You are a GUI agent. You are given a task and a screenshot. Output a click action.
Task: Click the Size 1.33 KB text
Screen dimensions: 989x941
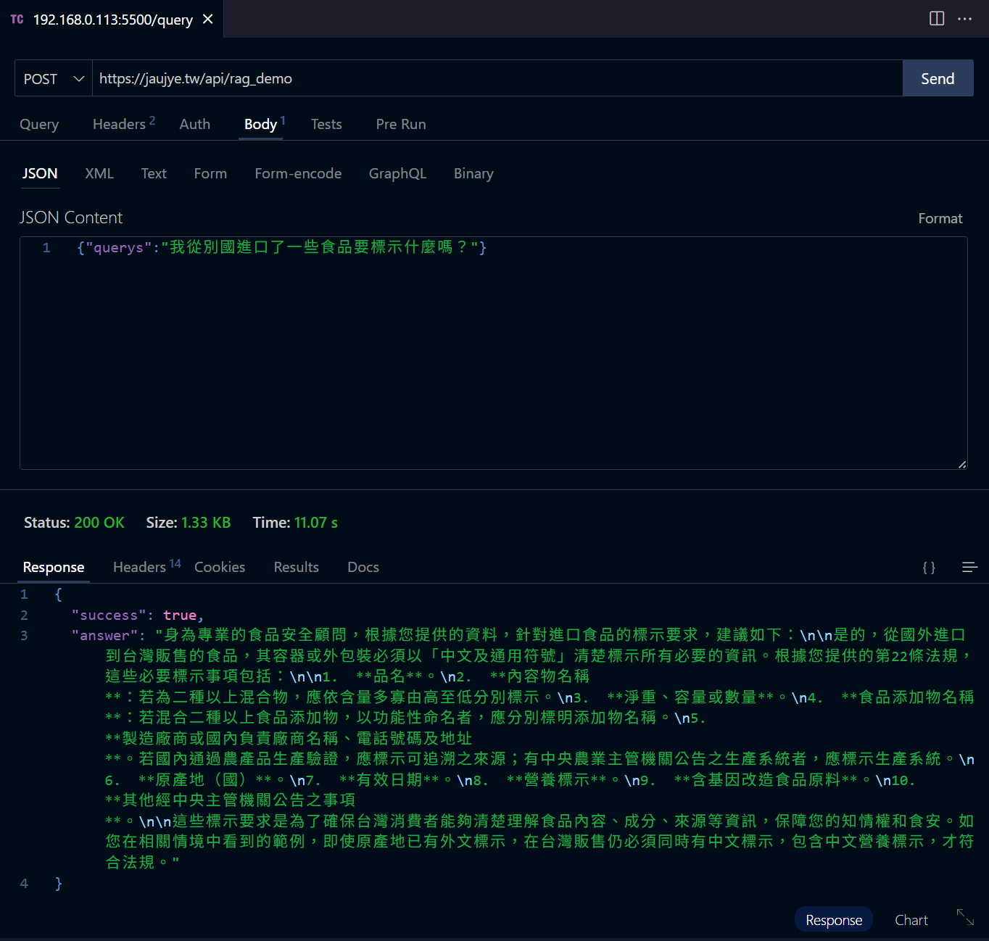[189, 523]
